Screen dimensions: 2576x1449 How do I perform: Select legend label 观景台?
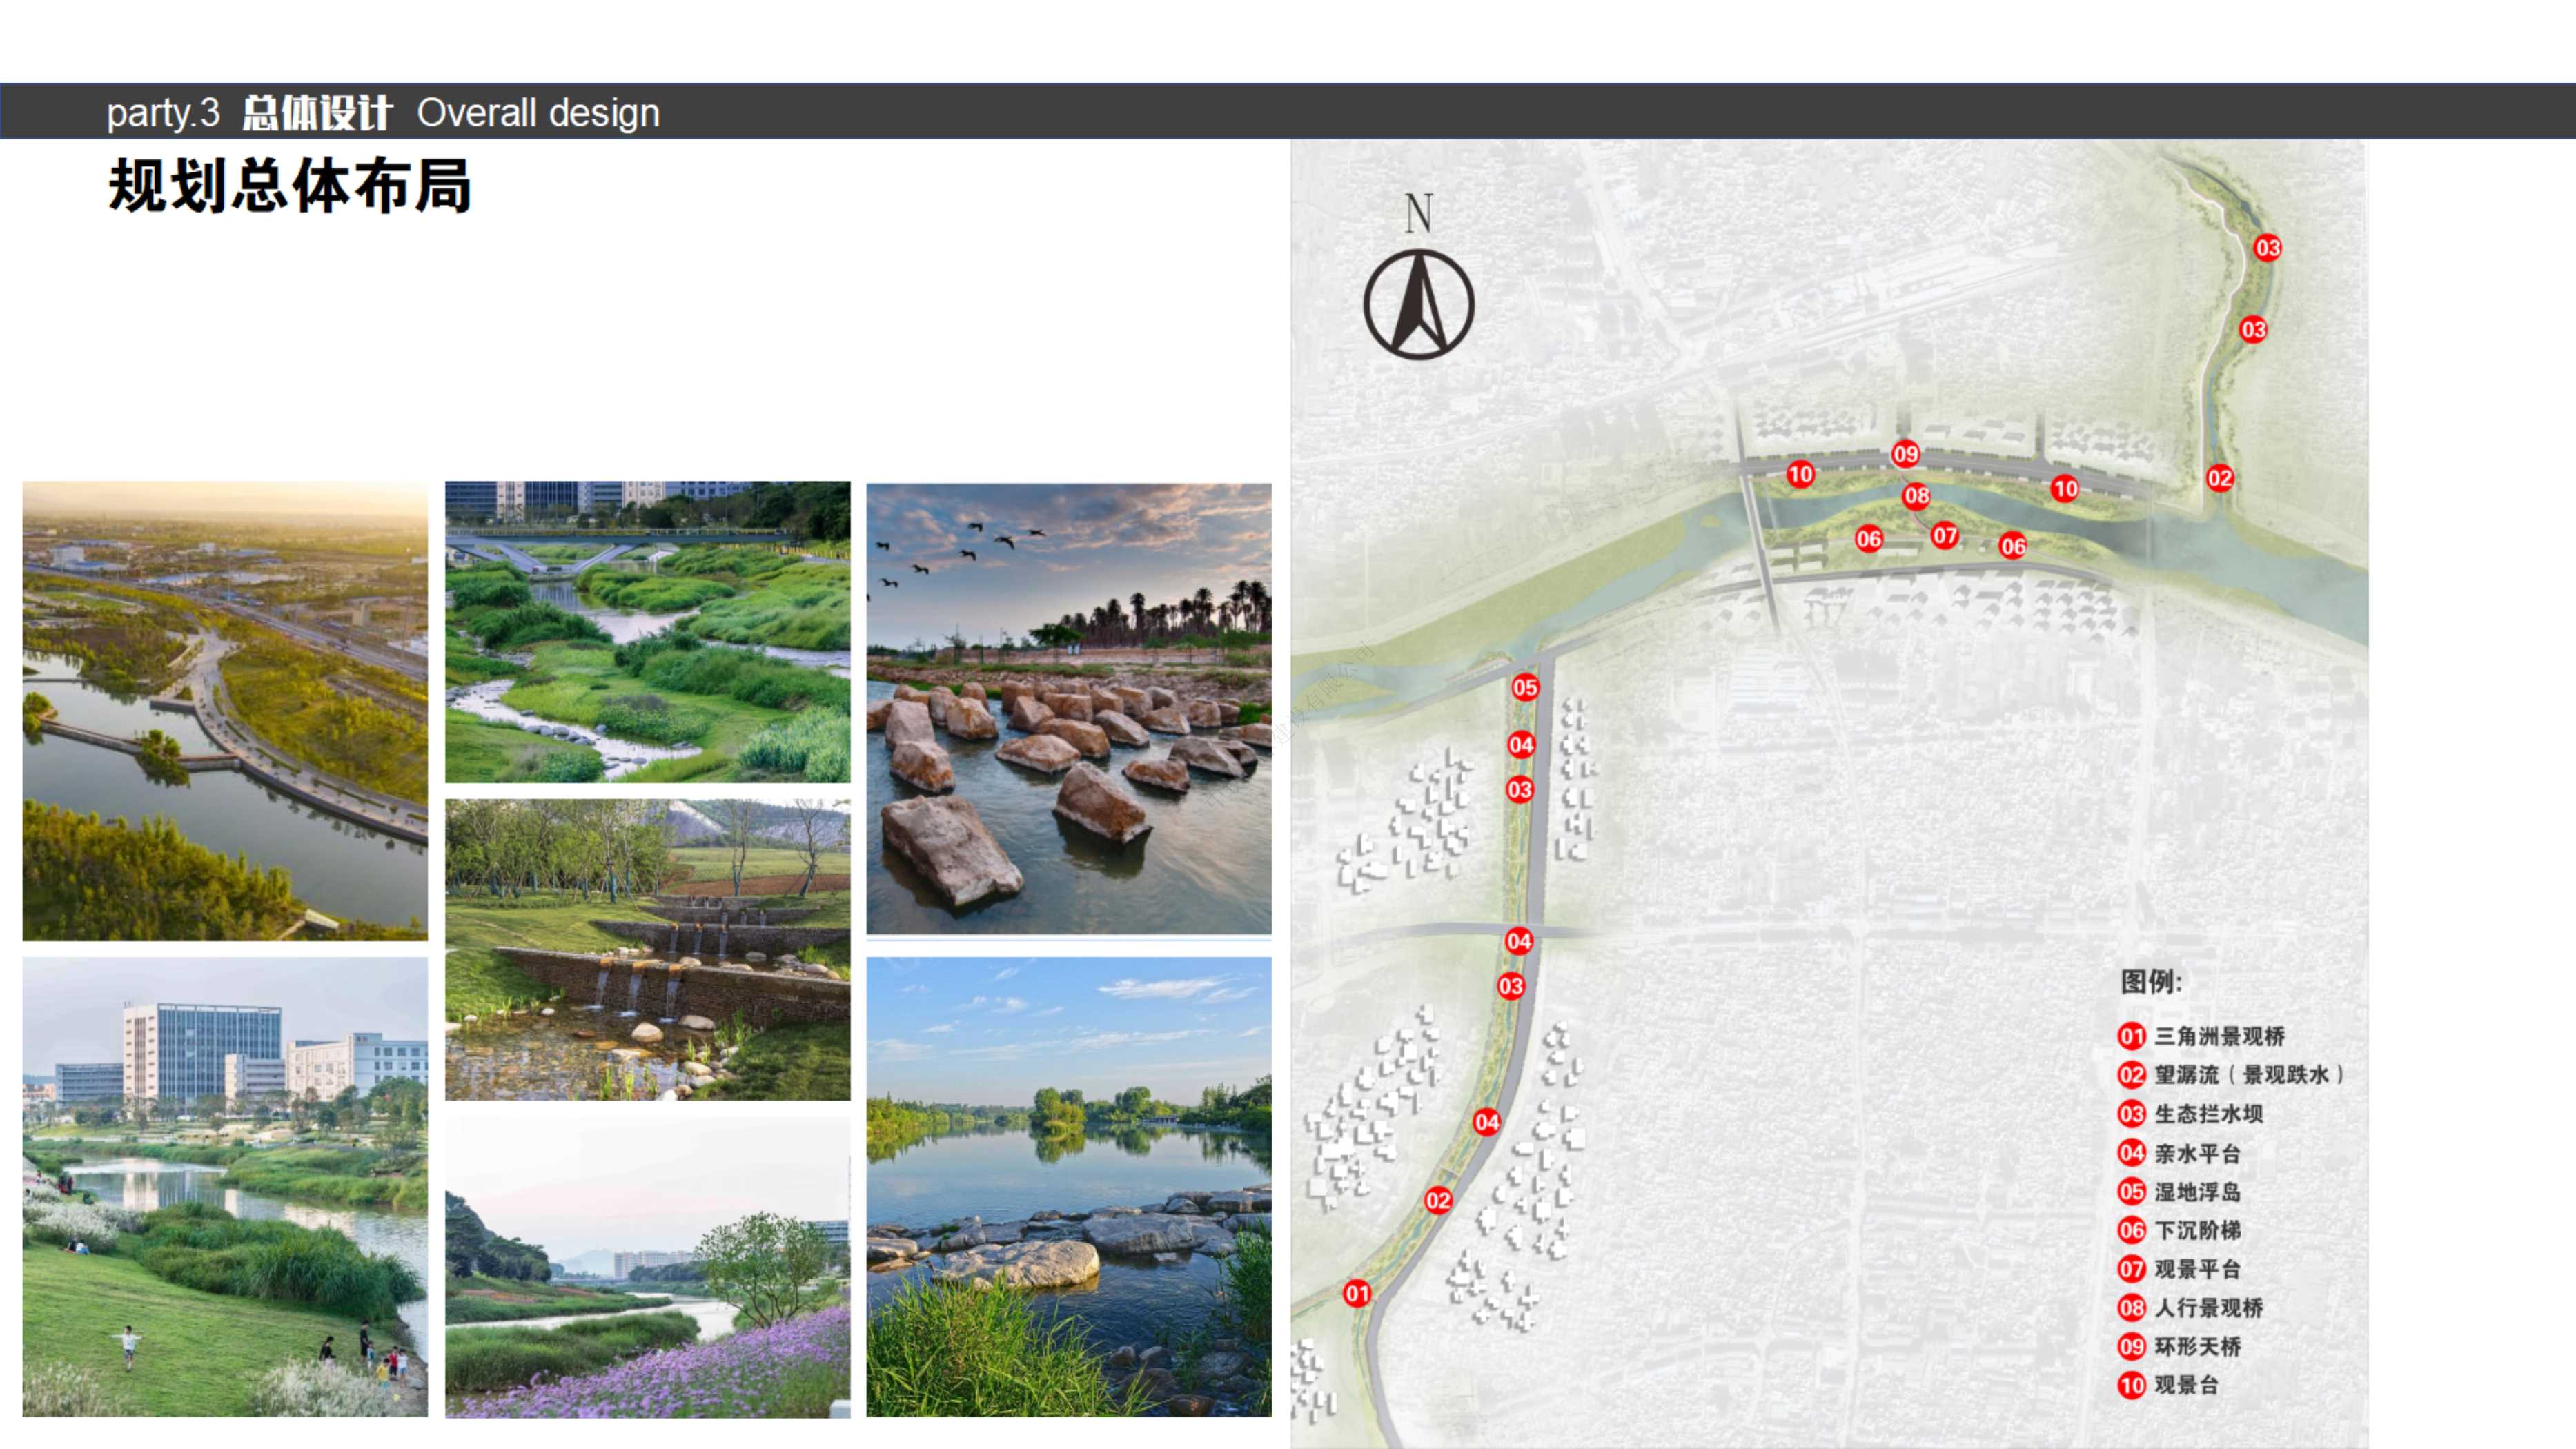pos(2186,1385)
